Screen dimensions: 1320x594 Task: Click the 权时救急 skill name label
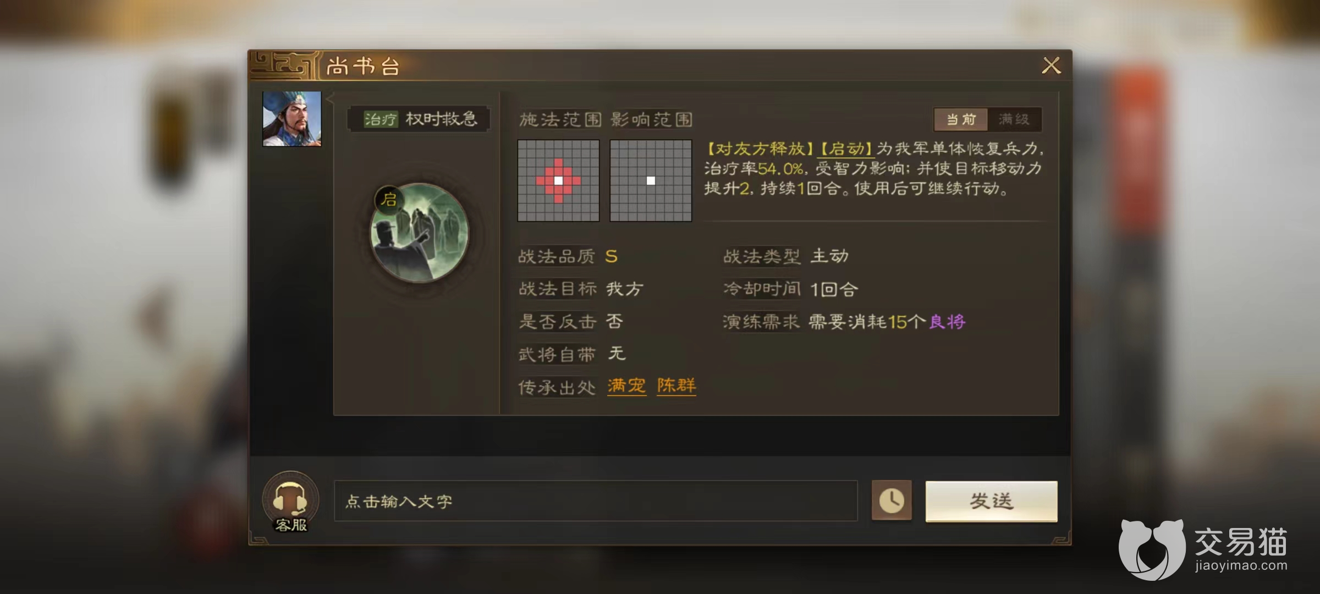pyautogui.click(x=442, y=119)
